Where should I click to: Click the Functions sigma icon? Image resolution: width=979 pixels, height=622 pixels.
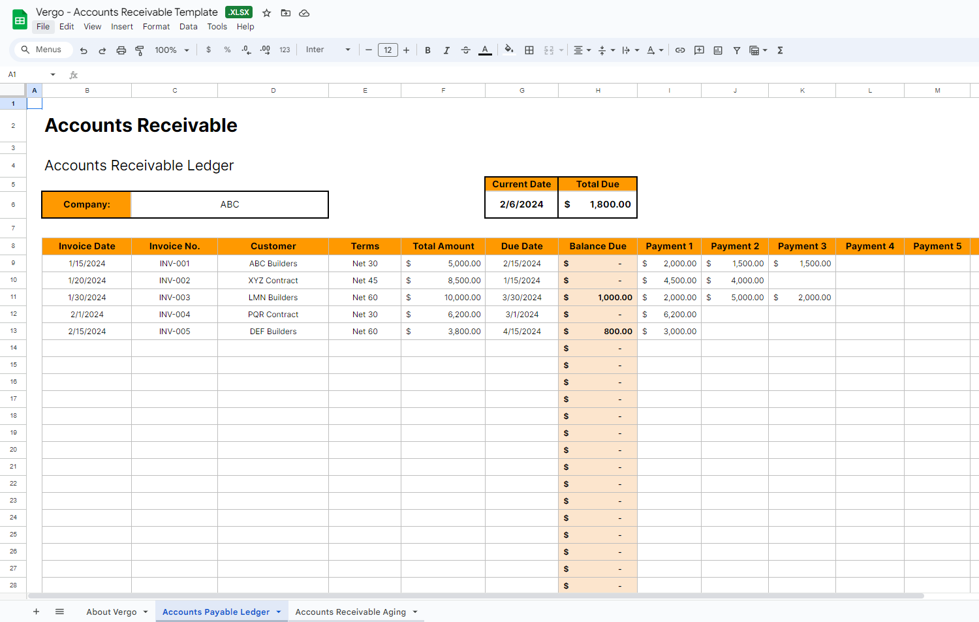click(780, 50)
